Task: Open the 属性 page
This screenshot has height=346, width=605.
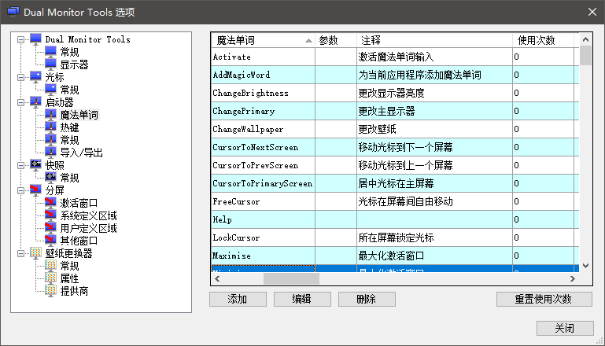Action: pyautogui.click(x=69, y=278)
